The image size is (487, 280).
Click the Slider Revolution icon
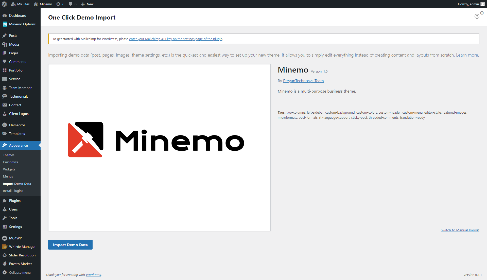pos(5,255)
